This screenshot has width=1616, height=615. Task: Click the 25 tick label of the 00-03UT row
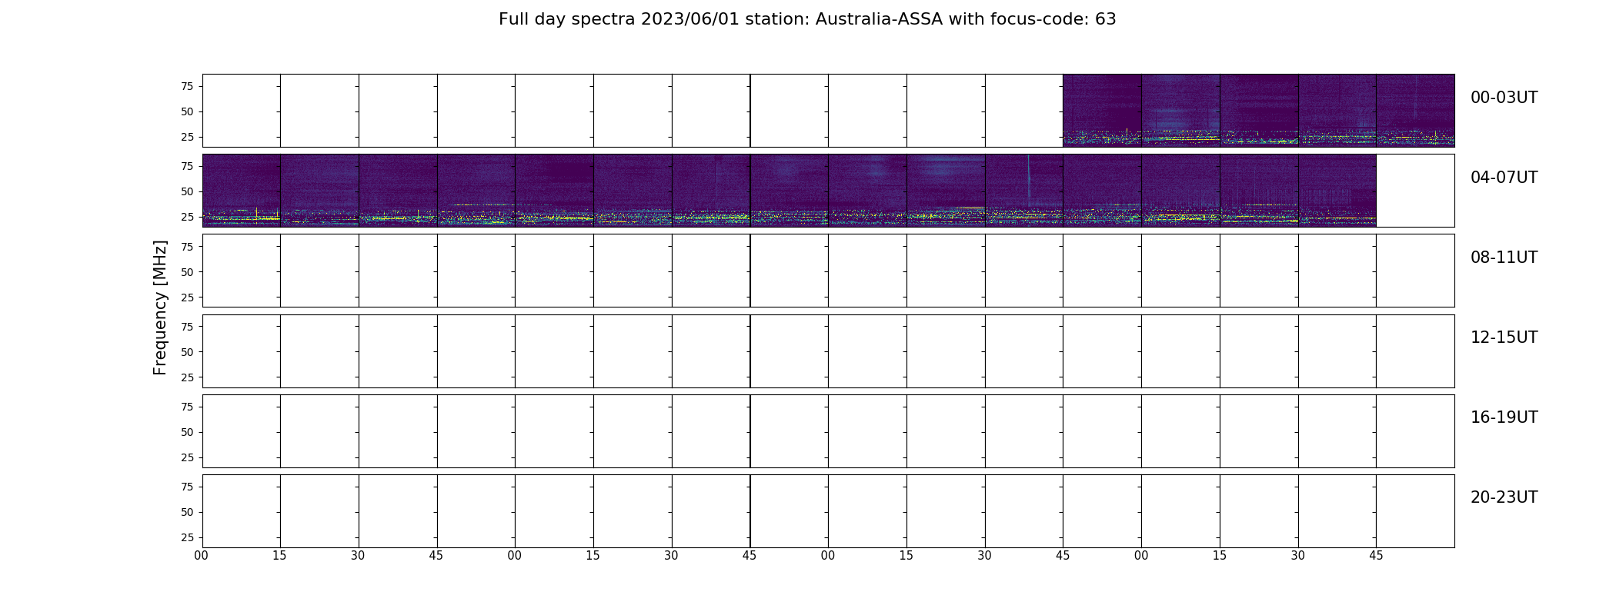[x=187, y=137]
